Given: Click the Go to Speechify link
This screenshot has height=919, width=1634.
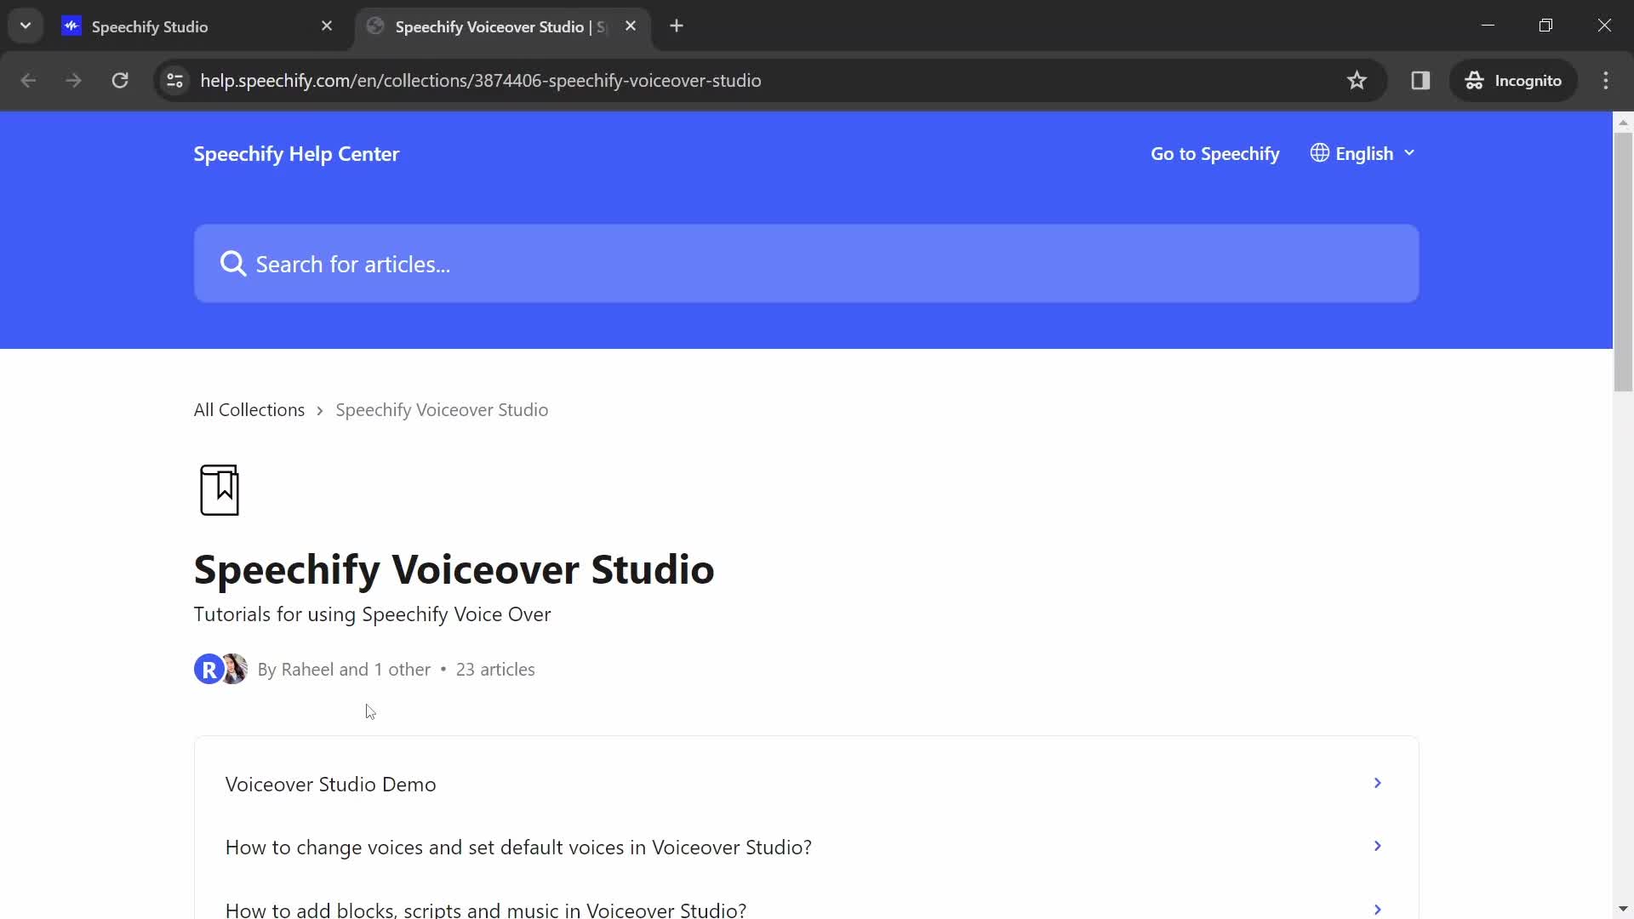Looking at the screenshot, I should click(x=1215, y=152).
